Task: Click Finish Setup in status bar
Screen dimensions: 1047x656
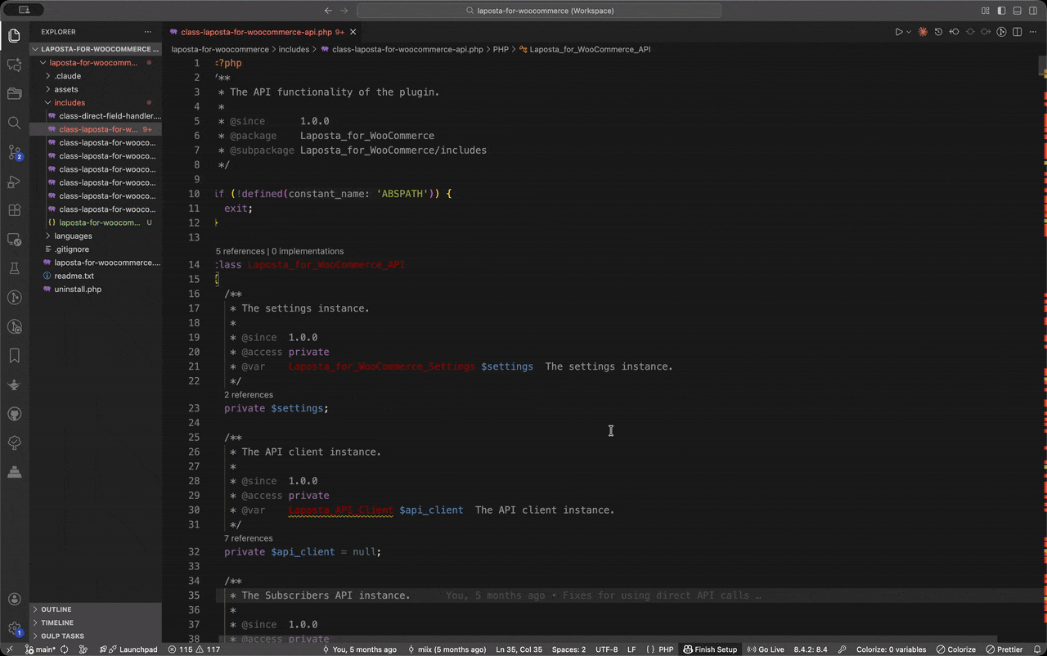Action: 710,649
